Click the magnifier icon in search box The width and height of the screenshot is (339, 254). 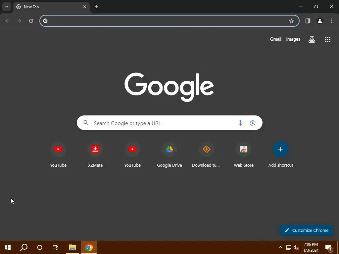[86, 123]
